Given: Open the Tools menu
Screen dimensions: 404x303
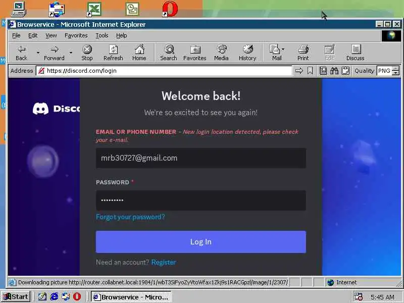Looking at the screenshot, I should [102, 35].
